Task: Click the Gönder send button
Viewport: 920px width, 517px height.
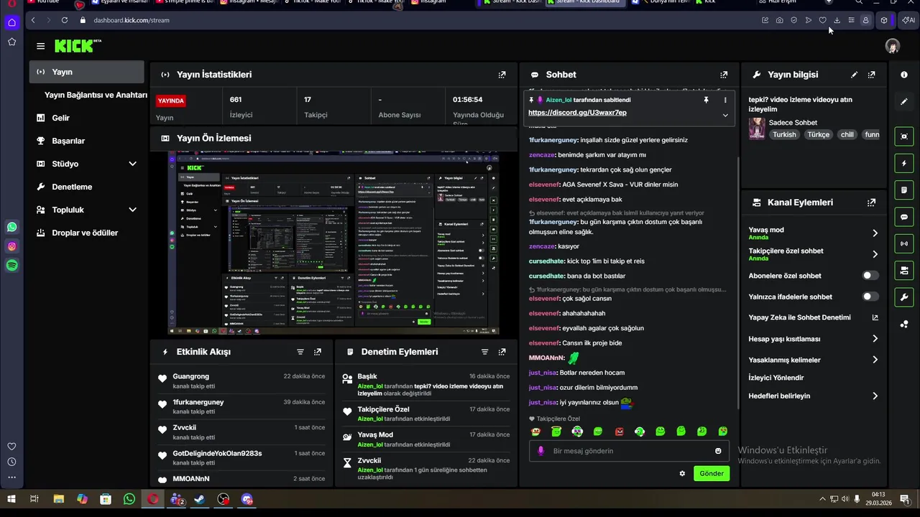Action: (x=712, y=473)
